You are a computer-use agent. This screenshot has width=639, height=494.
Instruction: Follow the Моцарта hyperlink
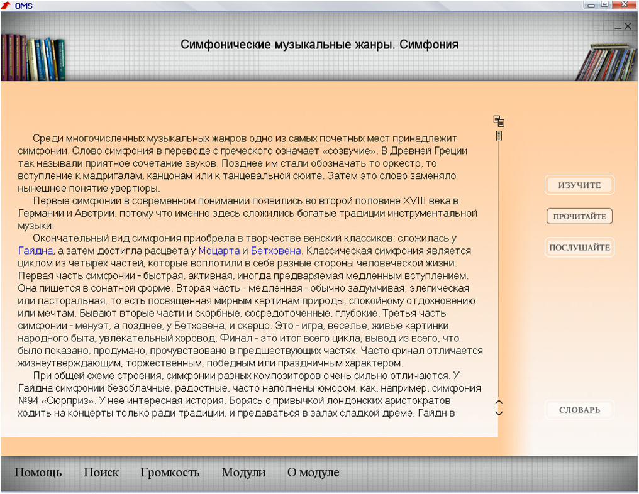pos(219,251)
